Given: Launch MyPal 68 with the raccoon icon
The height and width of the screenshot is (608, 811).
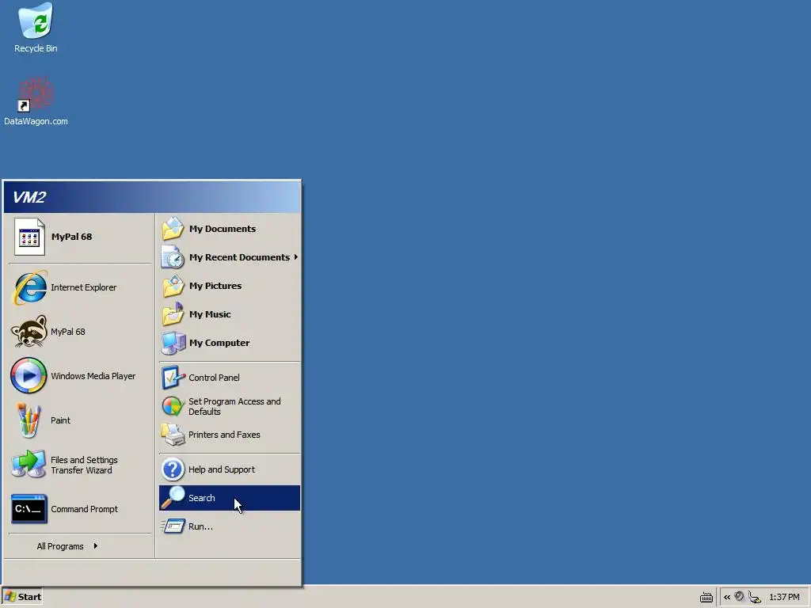Looking at the screenshot, I should 80,332.
